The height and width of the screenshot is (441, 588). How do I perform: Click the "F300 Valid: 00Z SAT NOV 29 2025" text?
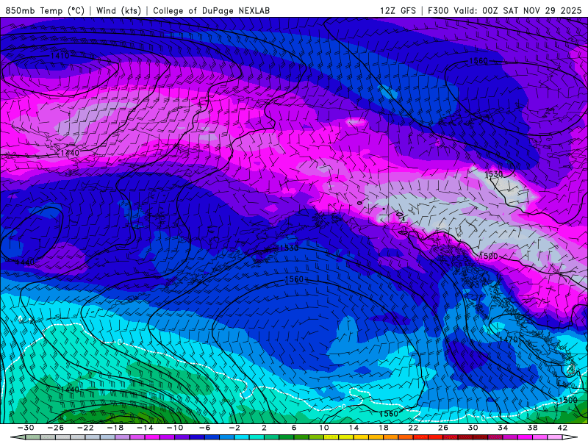pyautogui.click(x=504, y=11)
